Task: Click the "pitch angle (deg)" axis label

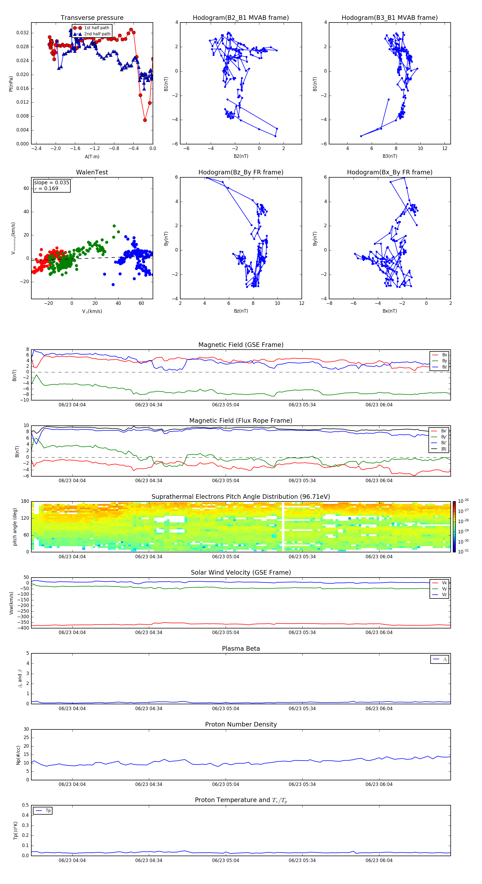Action: (15, 527)
